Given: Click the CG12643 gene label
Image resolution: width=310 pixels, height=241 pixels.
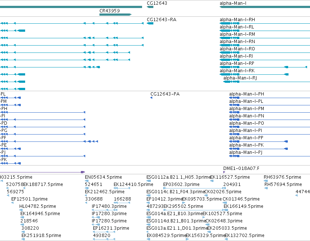Looking at the screenshot, I should point(157,3).
